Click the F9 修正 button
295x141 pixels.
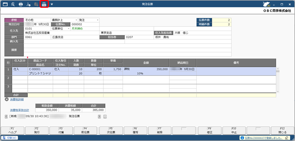(210, 130)
